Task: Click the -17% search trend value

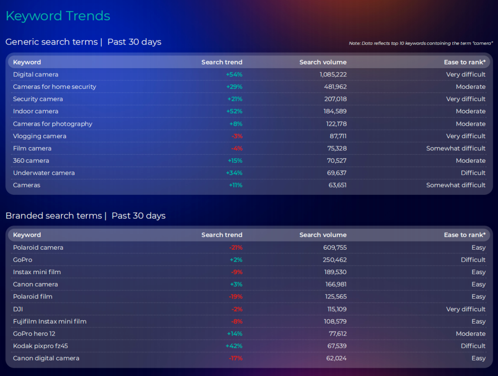Action: [236, 358]
